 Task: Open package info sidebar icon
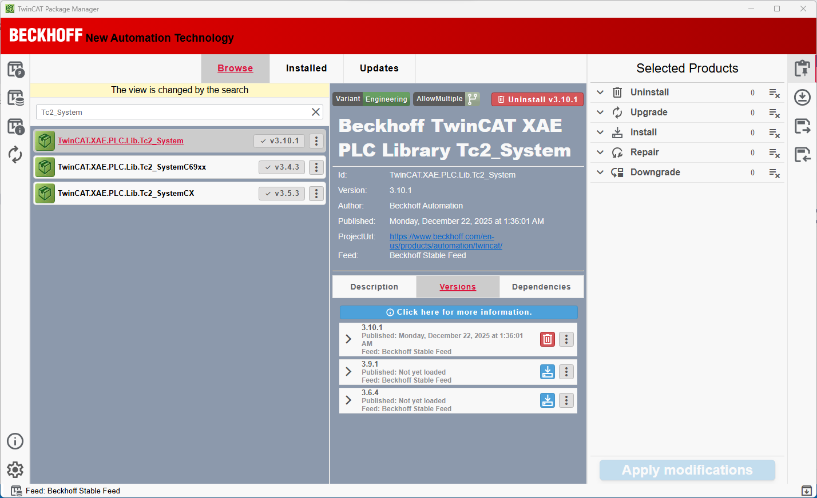pyautogui.click(x=15, y=126)
